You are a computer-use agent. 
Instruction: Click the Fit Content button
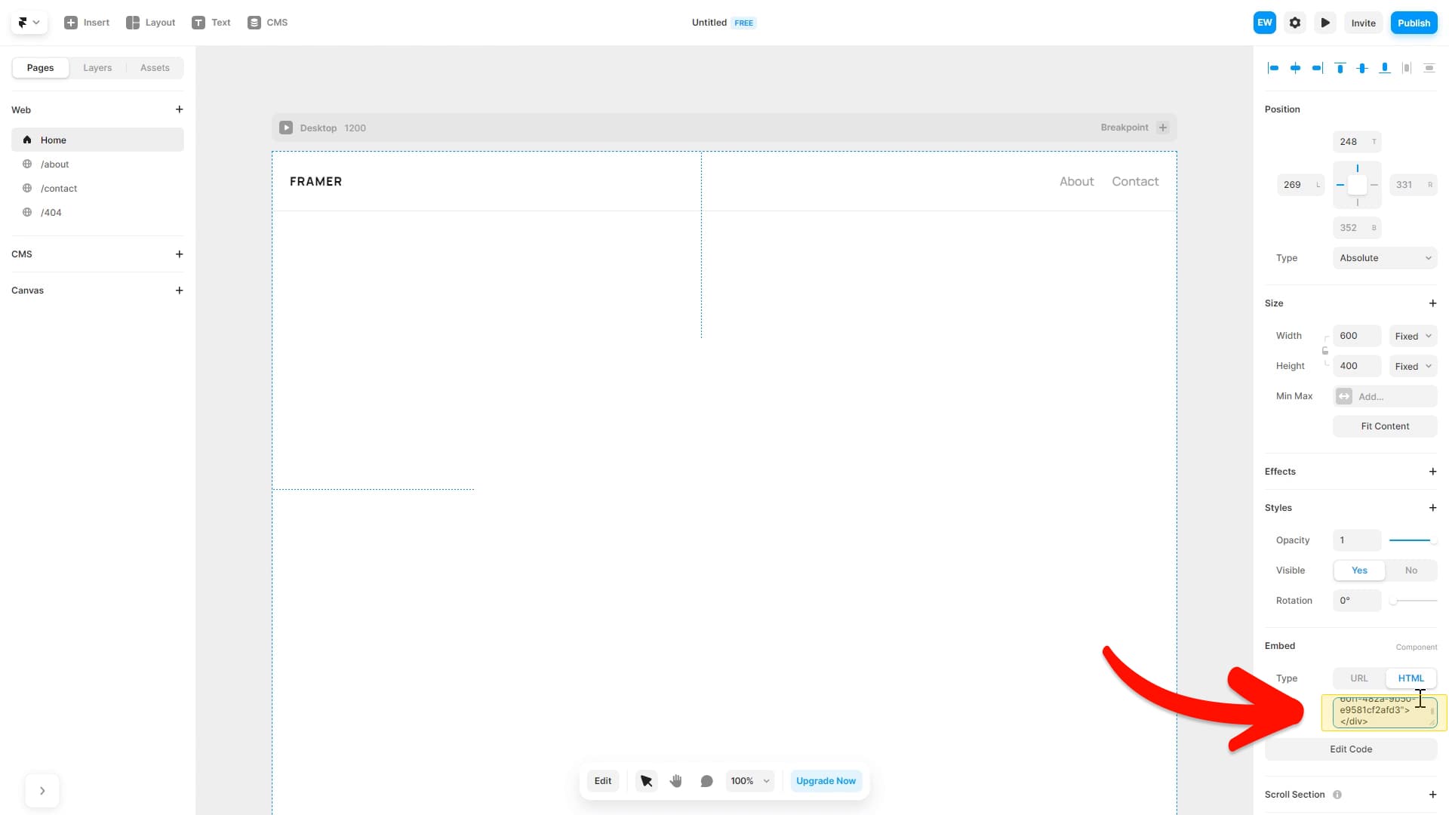coord(1385,426)
